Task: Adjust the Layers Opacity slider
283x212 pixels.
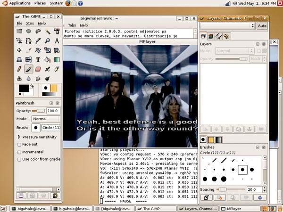Action: click(x=232, y=59)
